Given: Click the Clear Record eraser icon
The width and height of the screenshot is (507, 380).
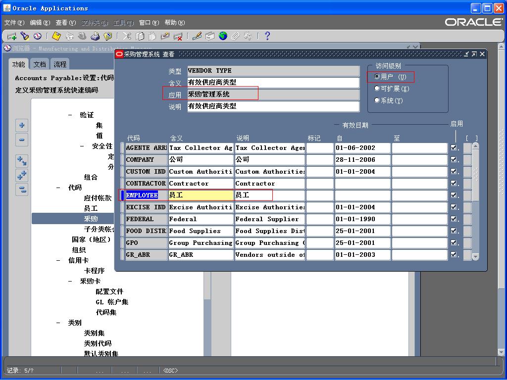Looking at the screenshot, I should point(165,36).
